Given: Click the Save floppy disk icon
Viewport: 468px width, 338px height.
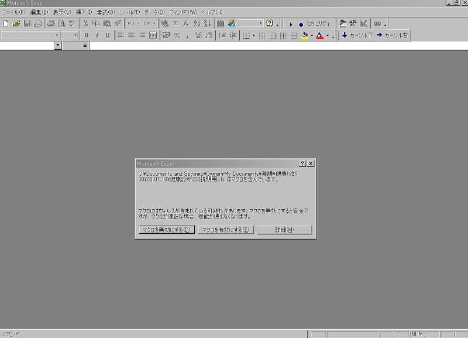Looking at the screenshot, I should tap(27, 23).
